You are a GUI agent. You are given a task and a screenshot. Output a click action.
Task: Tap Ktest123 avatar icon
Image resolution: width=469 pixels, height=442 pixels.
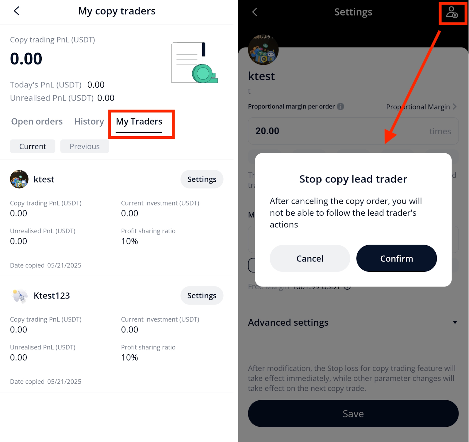19,295
